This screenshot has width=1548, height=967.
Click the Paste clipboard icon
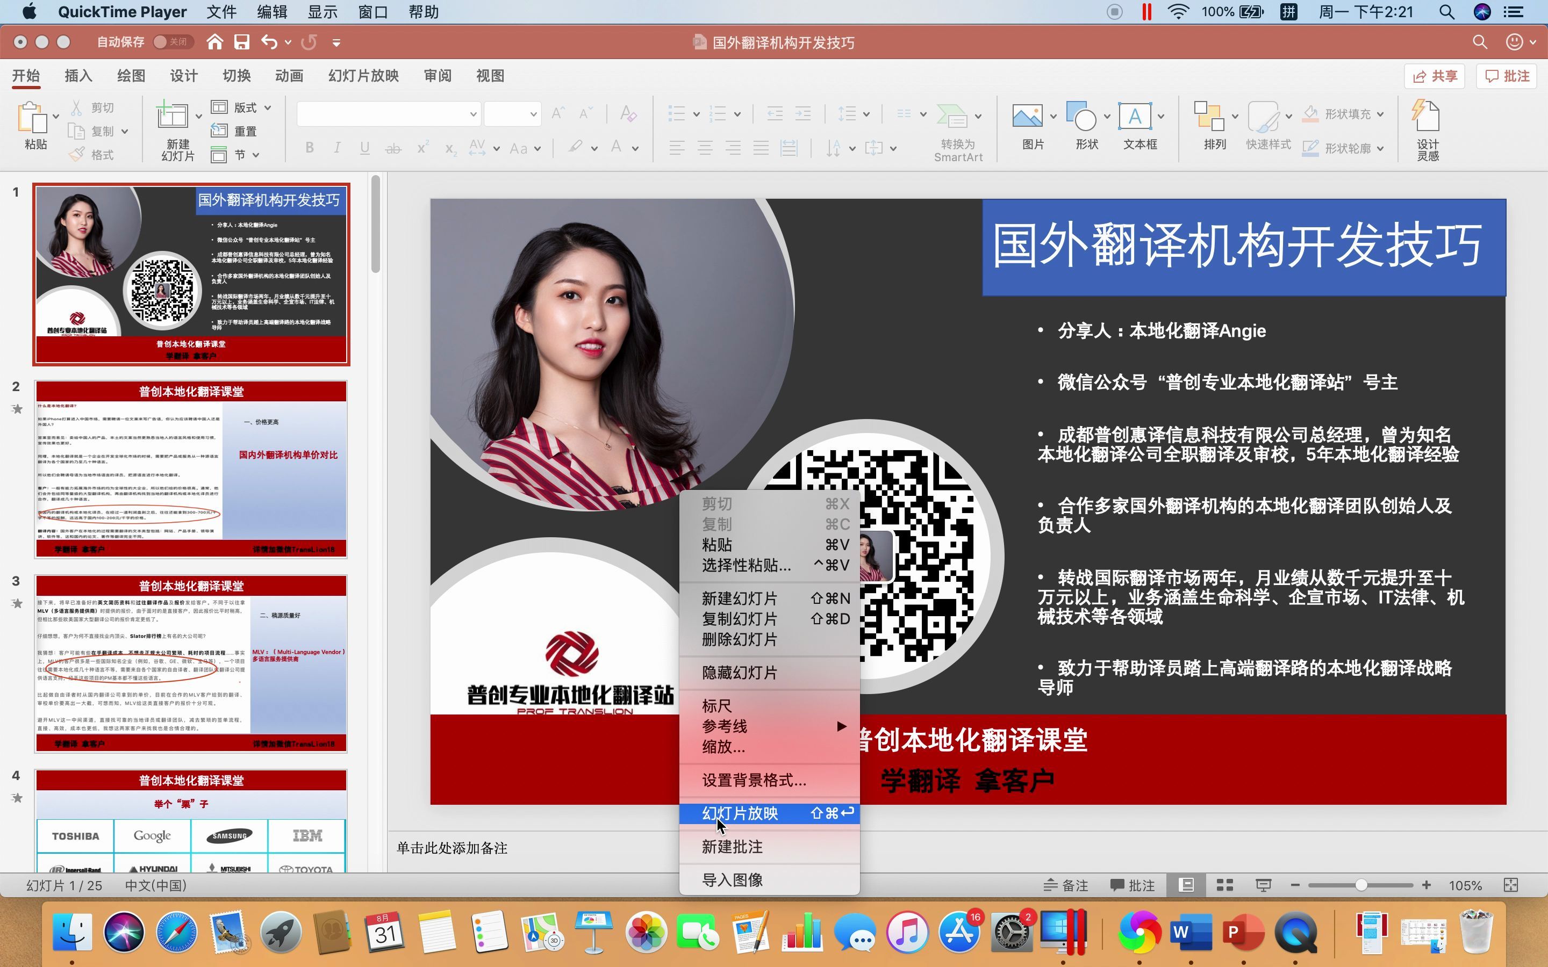[x=32, y=117]
